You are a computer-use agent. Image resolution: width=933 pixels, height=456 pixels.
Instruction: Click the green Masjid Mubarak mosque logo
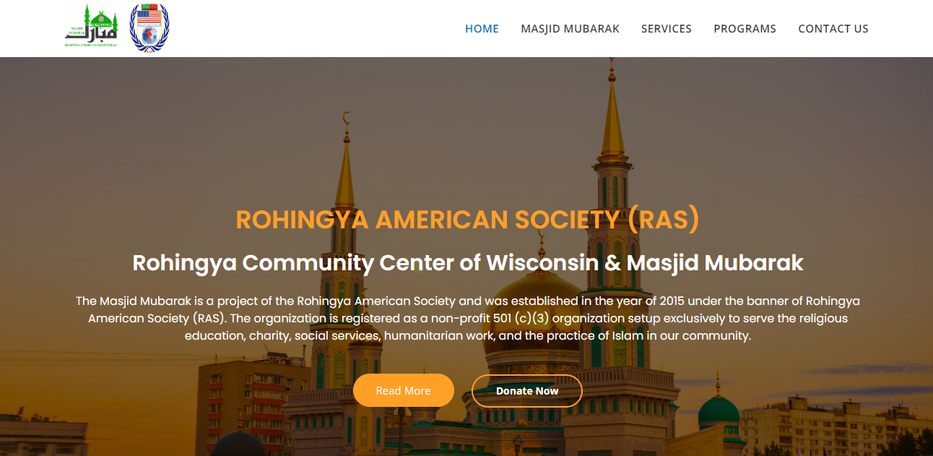point(91,27)
